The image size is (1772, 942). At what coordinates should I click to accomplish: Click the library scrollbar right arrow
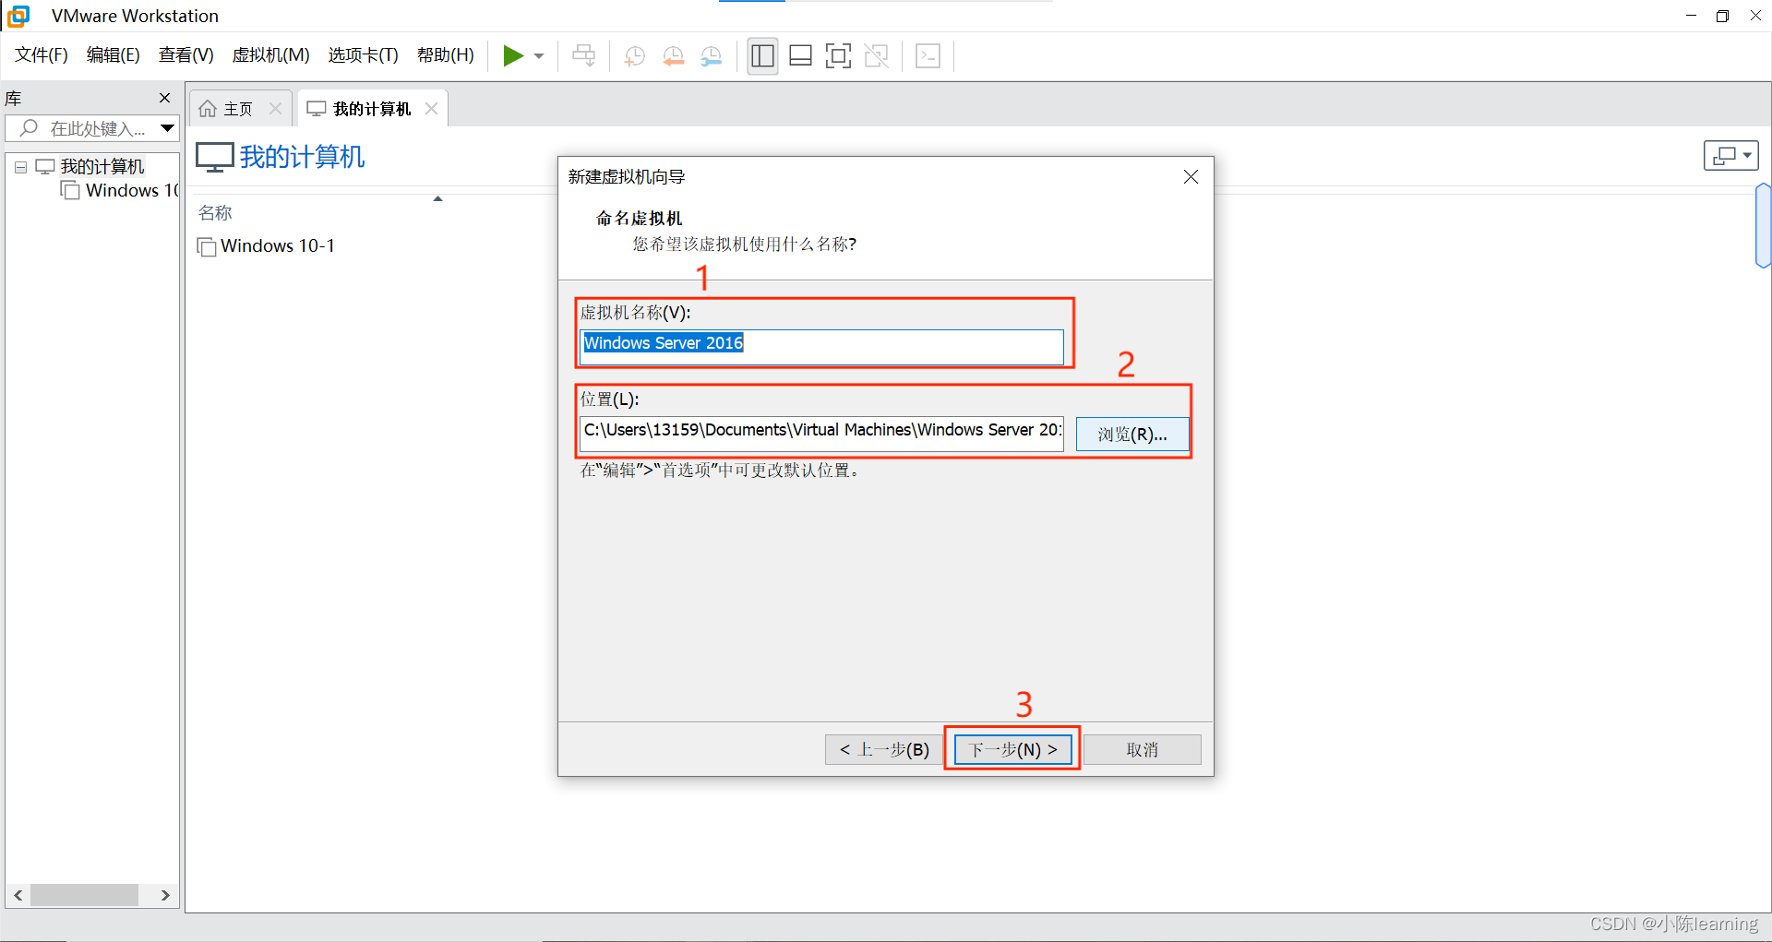point(165,895)
